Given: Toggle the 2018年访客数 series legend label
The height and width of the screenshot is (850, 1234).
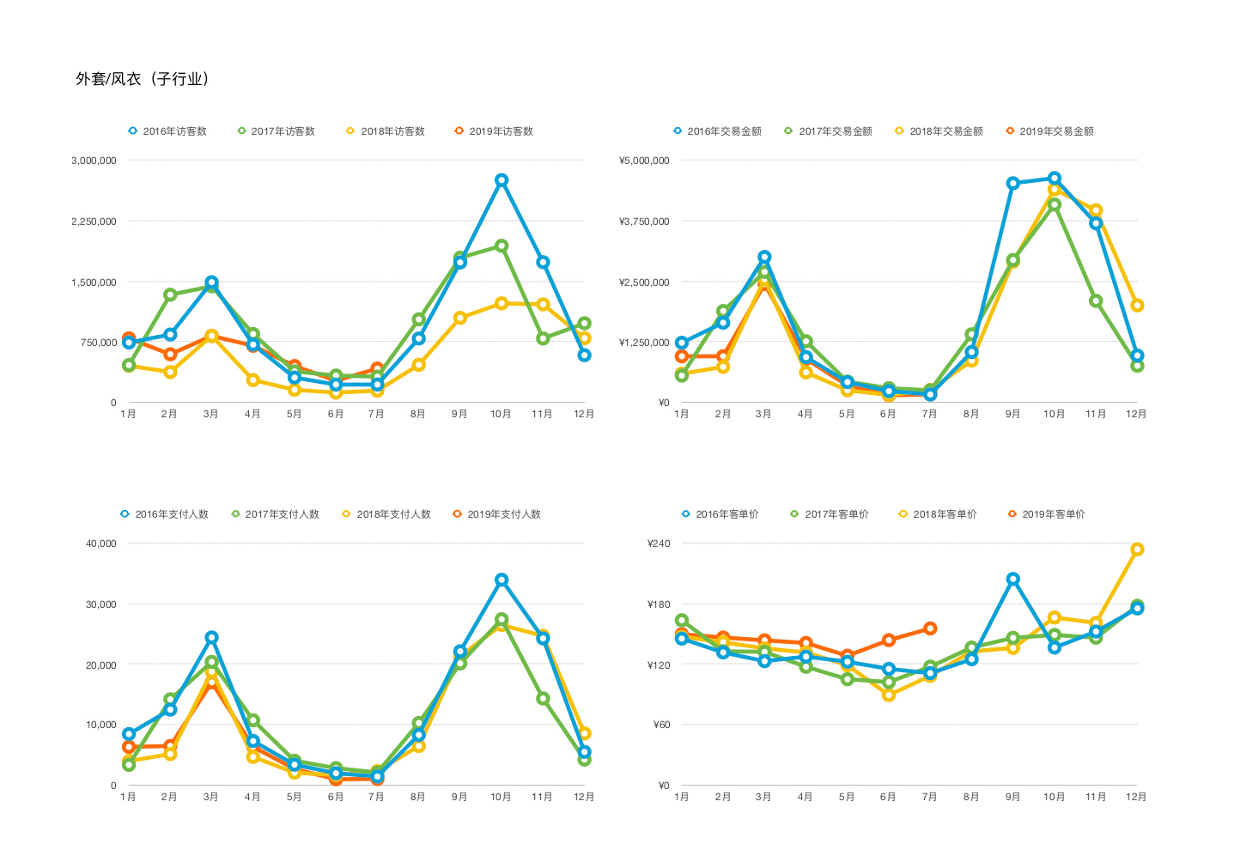Looking at the screenshot, I should pyautogui.click(x=392, y=131).
